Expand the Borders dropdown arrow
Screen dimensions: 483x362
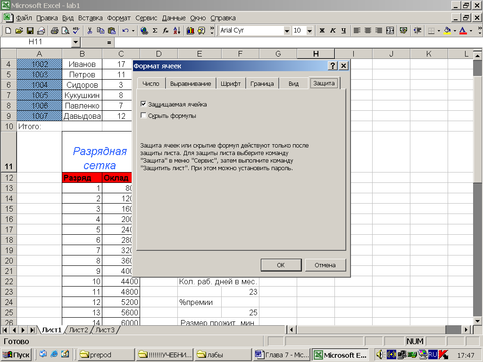[x=439, y=31]
